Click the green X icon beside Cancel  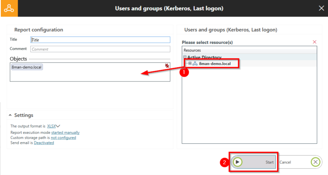pyautogui.click(x=316, y=162)
